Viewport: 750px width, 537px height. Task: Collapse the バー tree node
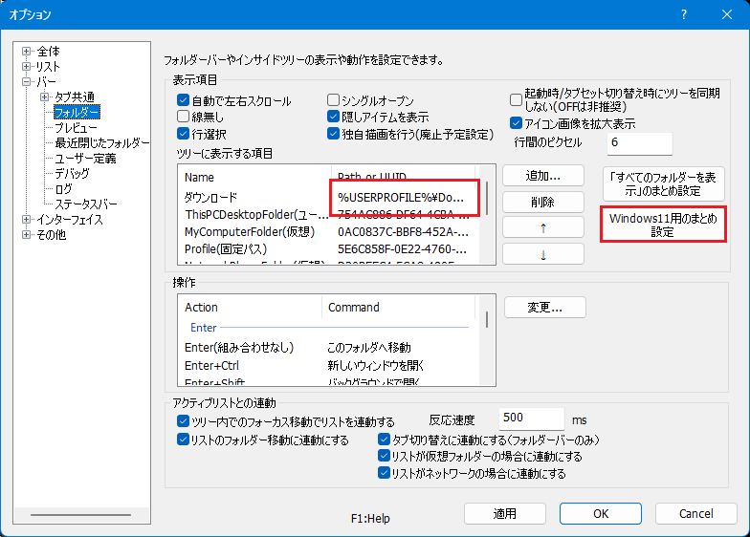coord(27,82)
